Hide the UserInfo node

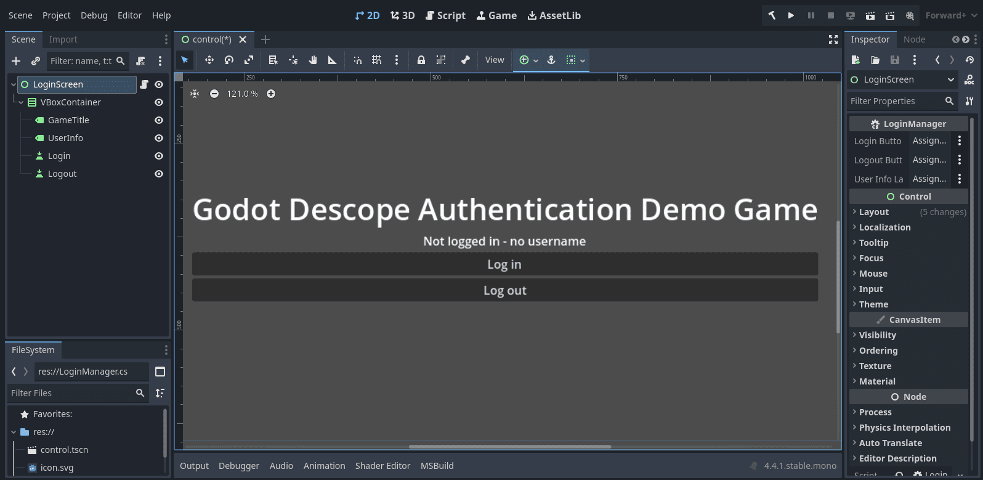[159, 138]
